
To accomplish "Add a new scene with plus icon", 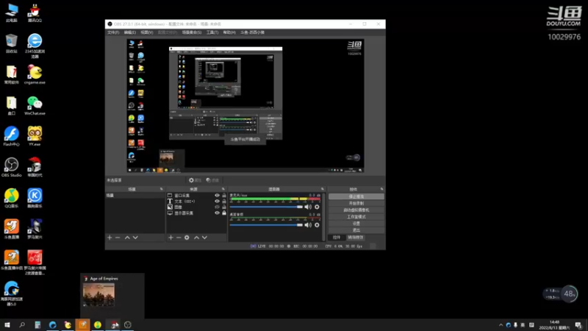I will click(110, 238).
